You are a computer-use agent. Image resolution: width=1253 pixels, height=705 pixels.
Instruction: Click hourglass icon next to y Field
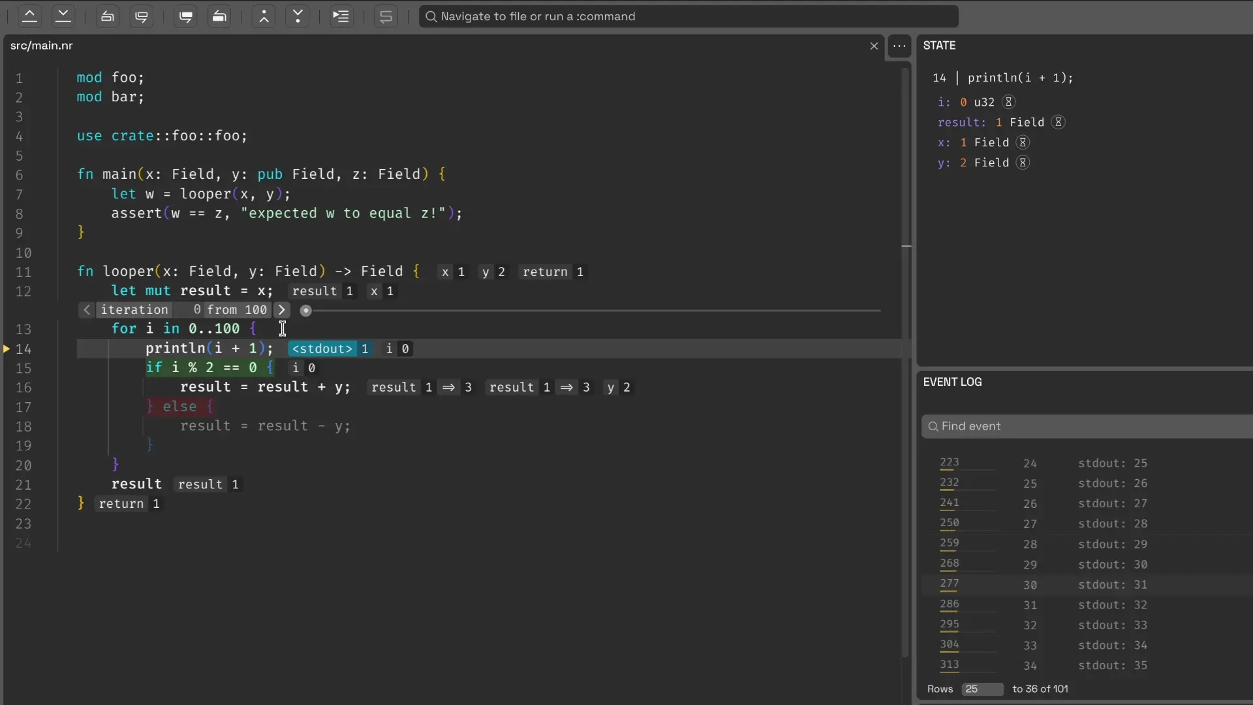1023,163
